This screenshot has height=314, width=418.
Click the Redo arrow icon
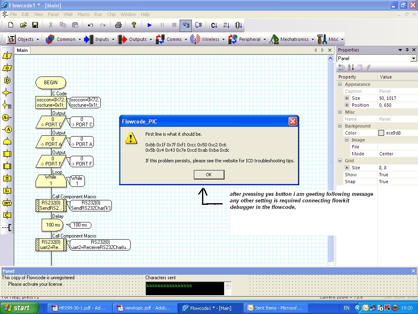(x=103, y=25)
